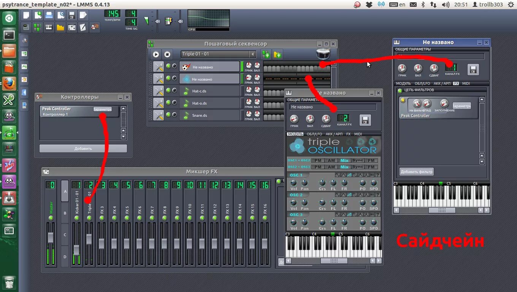The image size is (517, 292).
Task: Show the Project Notes toolbar icon
Action: (83, 27)
